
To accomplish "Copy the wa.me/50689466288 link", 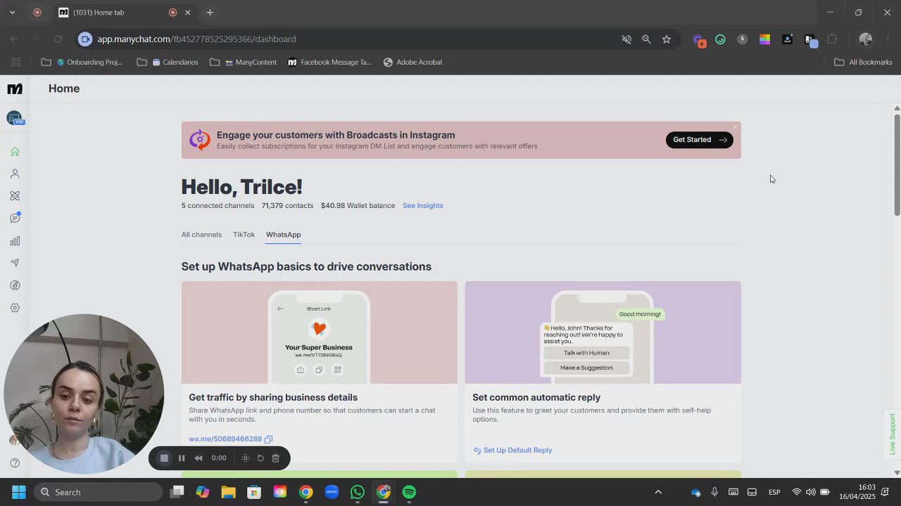I will tap(268, 439).
